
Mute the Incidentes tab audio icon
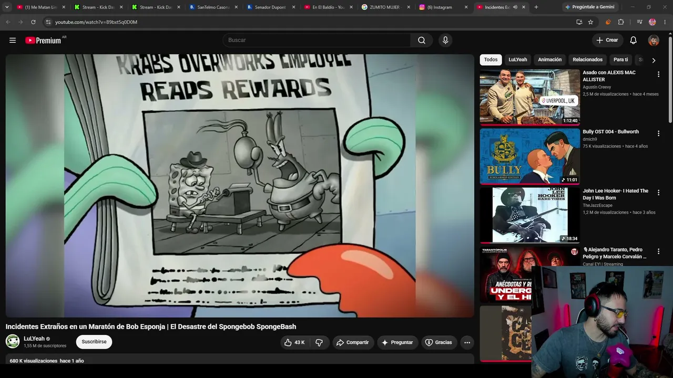click(515, 7)
